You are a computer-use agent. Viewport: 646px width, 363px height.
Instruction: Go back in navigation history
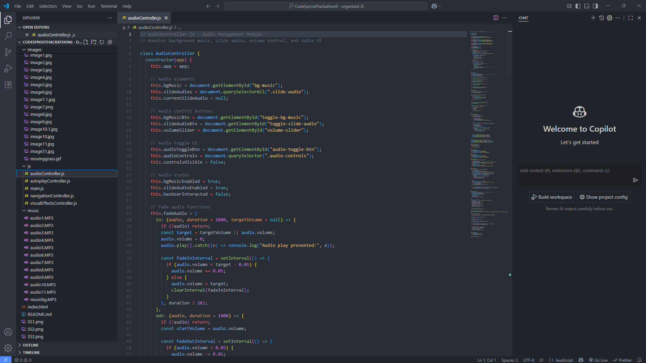[208, 6]
